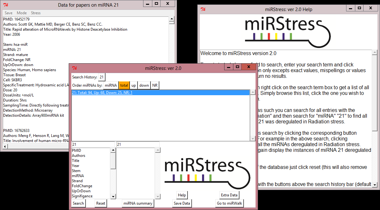The height and width of the screenshot is (210, 380).
Task: Click the Search button
Action: (78, 203)
